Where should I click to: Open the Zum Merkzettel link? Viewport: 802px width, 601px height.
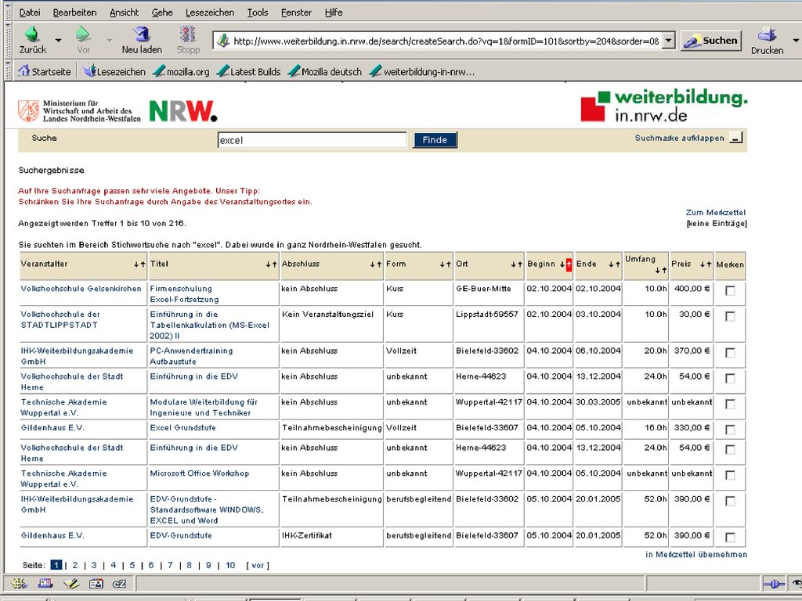click(x=716, y=213)
